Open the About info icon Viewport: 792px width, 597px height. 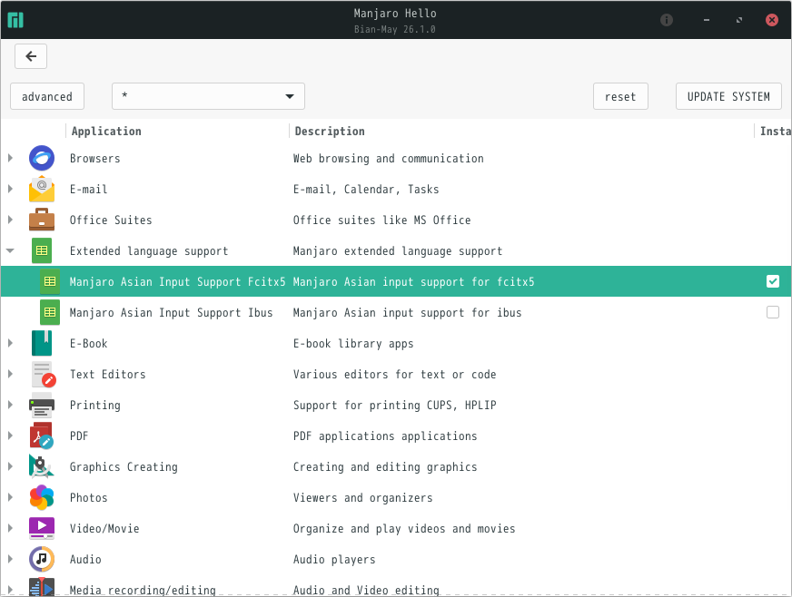[x=667, y=20]
